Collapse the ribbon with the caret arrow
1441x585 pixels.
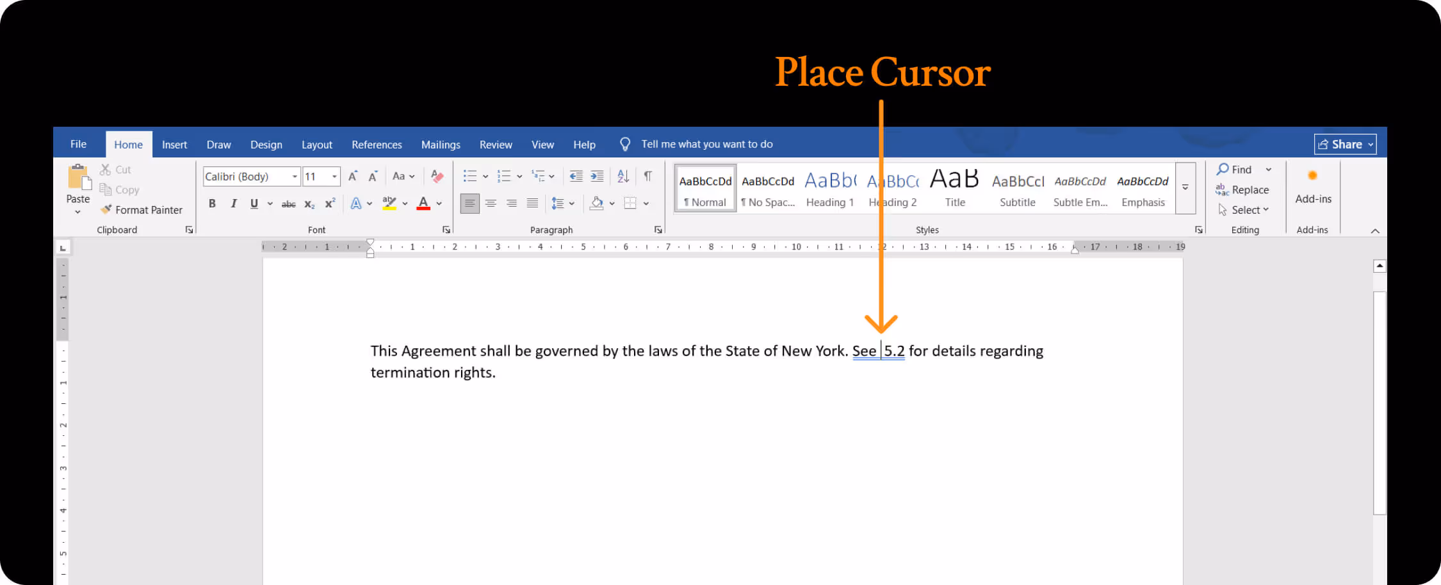1375,230
